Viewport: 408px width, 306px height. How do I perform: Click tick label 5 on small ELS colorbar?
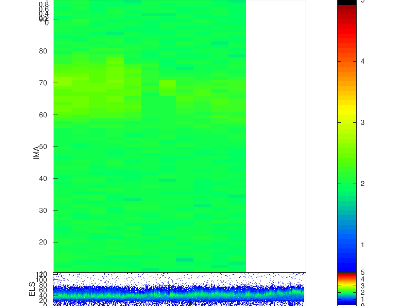click(x=362, y=273)
